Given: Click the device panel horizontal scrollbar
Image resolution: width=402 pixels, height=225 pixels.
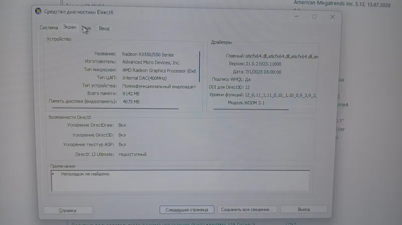Looking at the screenshot, I should [116, 108].
